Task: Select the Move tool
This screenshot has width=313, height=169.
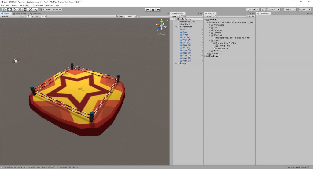Action: click(9, 9)
